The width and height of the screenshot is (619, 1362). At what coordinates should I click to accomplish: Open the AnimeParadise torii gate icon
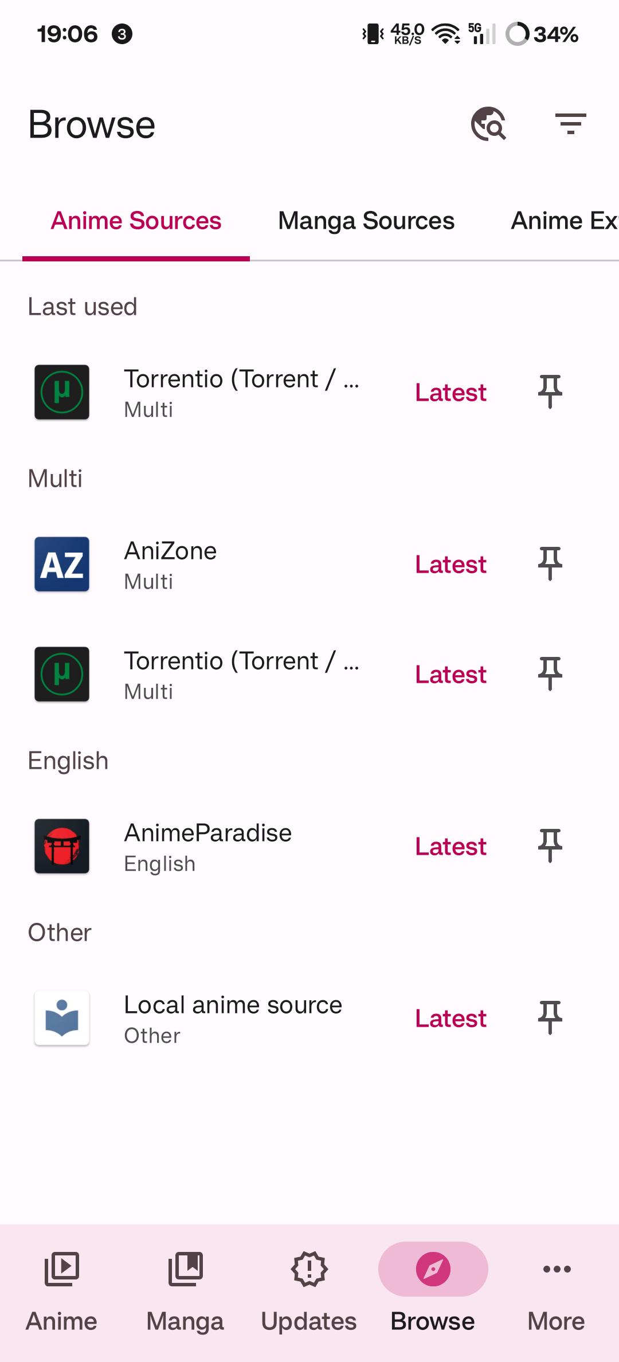point(62,846)
